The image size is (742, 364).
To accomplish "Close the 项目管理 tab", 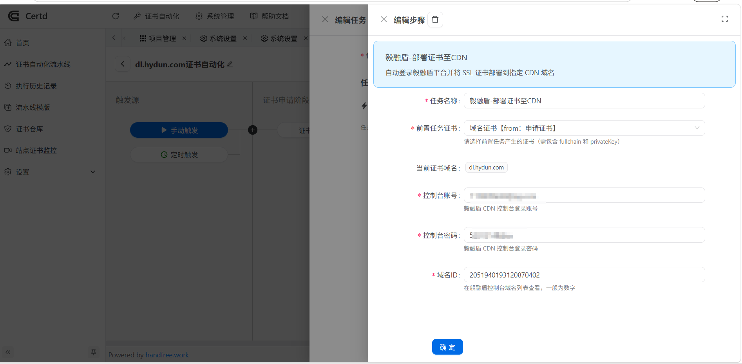I will [184, 38].
